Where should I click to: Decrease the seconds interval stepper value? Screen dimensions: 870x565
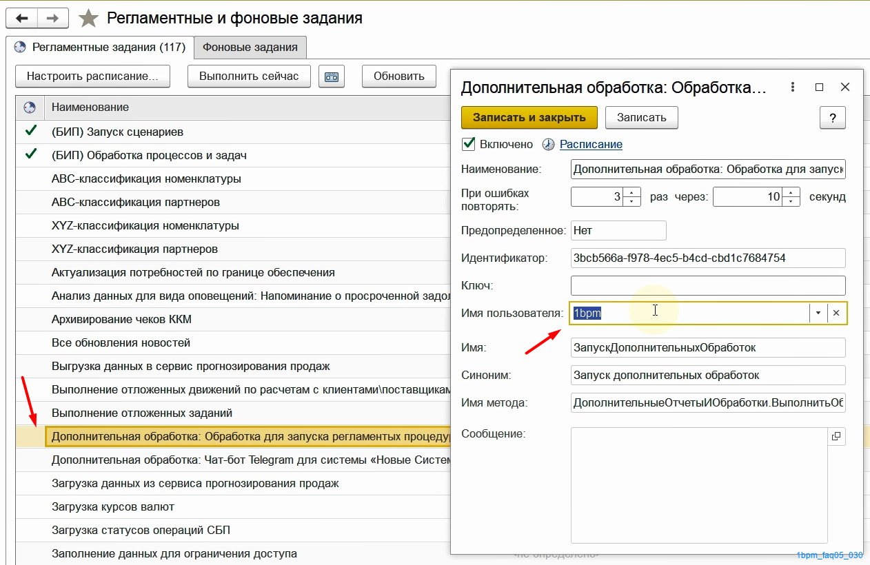(x=791, y=202)
